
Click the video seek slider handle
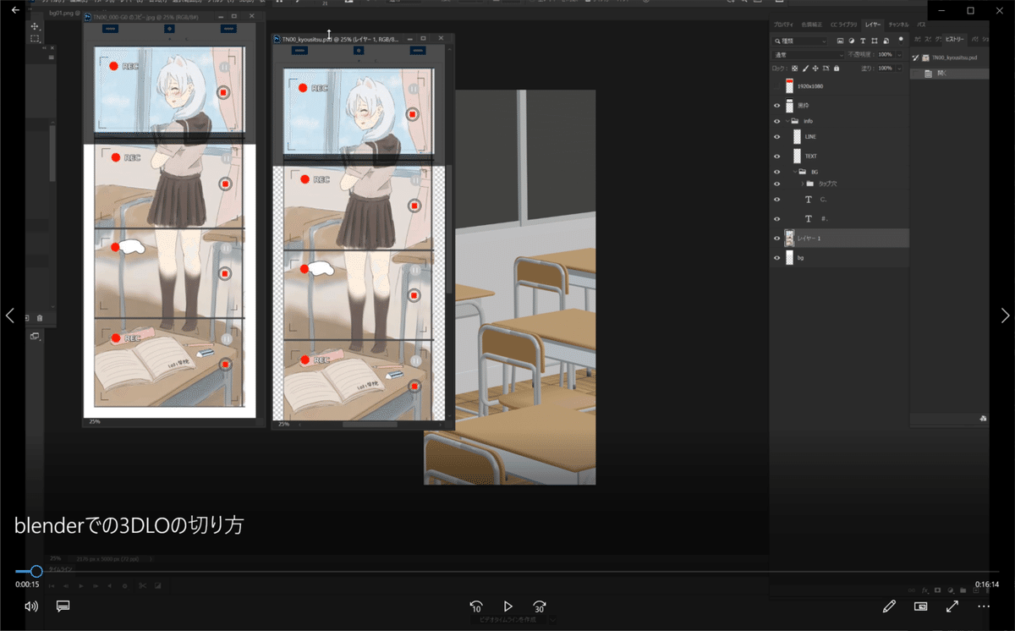pyautogui.click(x=36, y=572)
